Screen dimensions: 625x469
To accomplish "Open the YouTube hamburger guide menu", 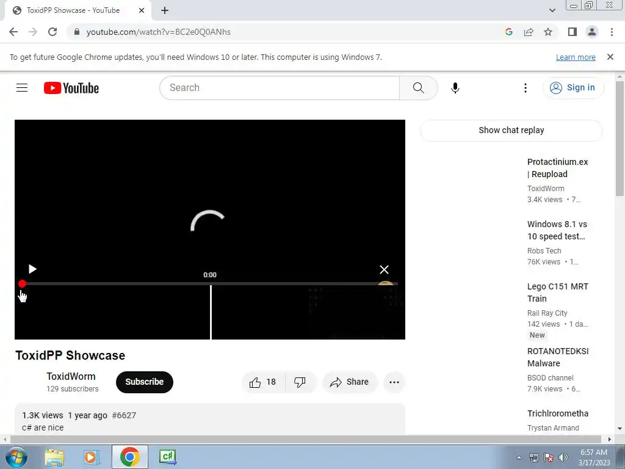I will point(22,88).
